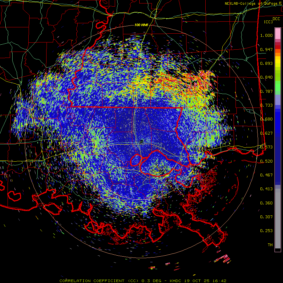Click the Correlation Coefficient caption at bottom
283x283 pixels.
pos(143,281)
